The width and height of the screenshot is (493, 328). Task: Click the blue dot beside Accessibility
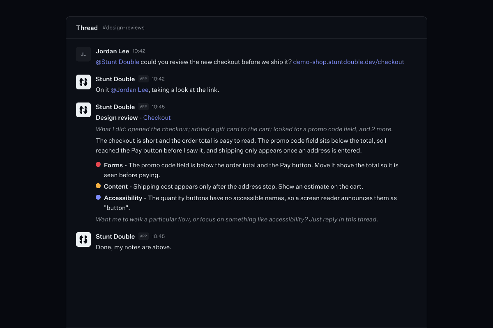[x=98, y=197]
